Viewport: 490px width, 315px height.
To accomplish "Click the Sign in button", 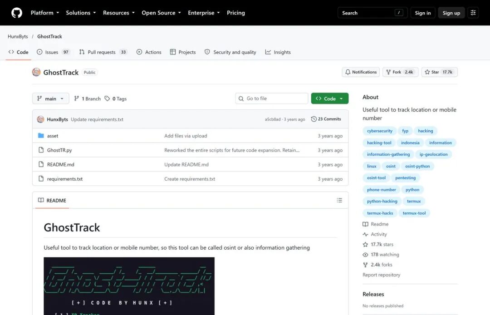I will (x=422, y=13).
